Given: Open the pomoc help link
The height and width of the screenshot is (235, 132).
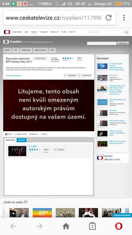Looking at the screenshot, I should tap(44, 134).
